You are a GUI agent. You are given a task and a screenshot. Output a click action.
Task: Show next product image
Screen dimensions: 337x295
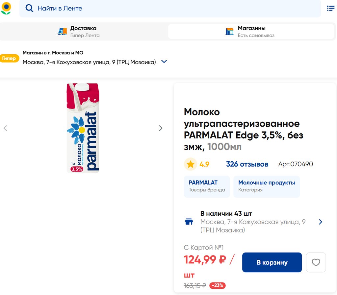[x=161, y=128]
